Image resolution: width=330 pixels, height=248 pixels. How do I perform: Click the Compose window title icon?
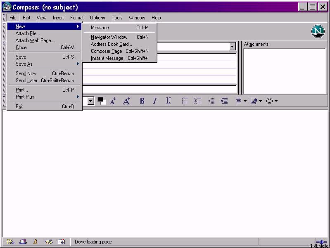7,7
